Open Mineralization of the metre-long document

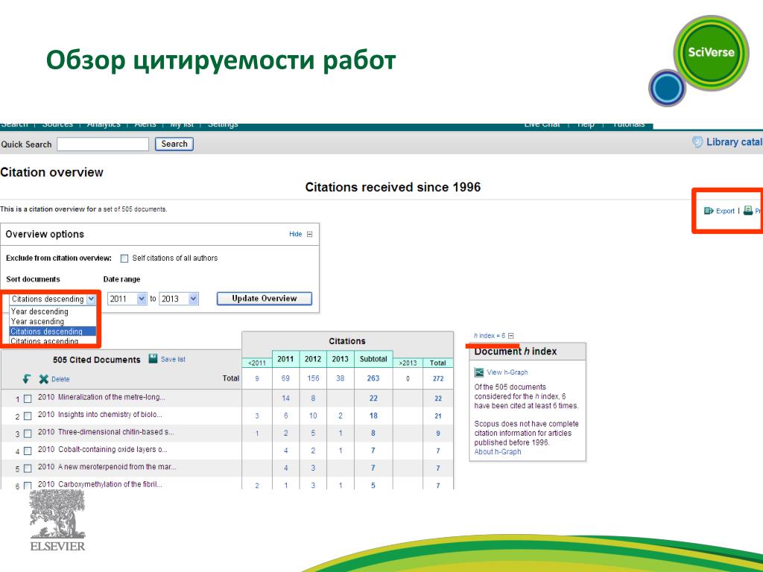(x=112, y=397)
